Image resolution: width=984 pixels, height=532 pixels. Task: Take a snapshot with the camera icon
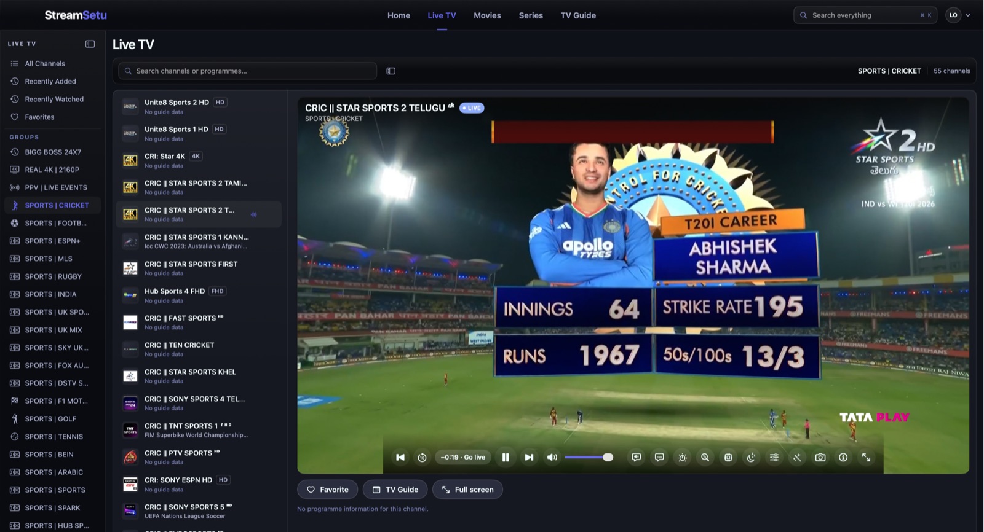pyautogui.click(x=820, y=457)
